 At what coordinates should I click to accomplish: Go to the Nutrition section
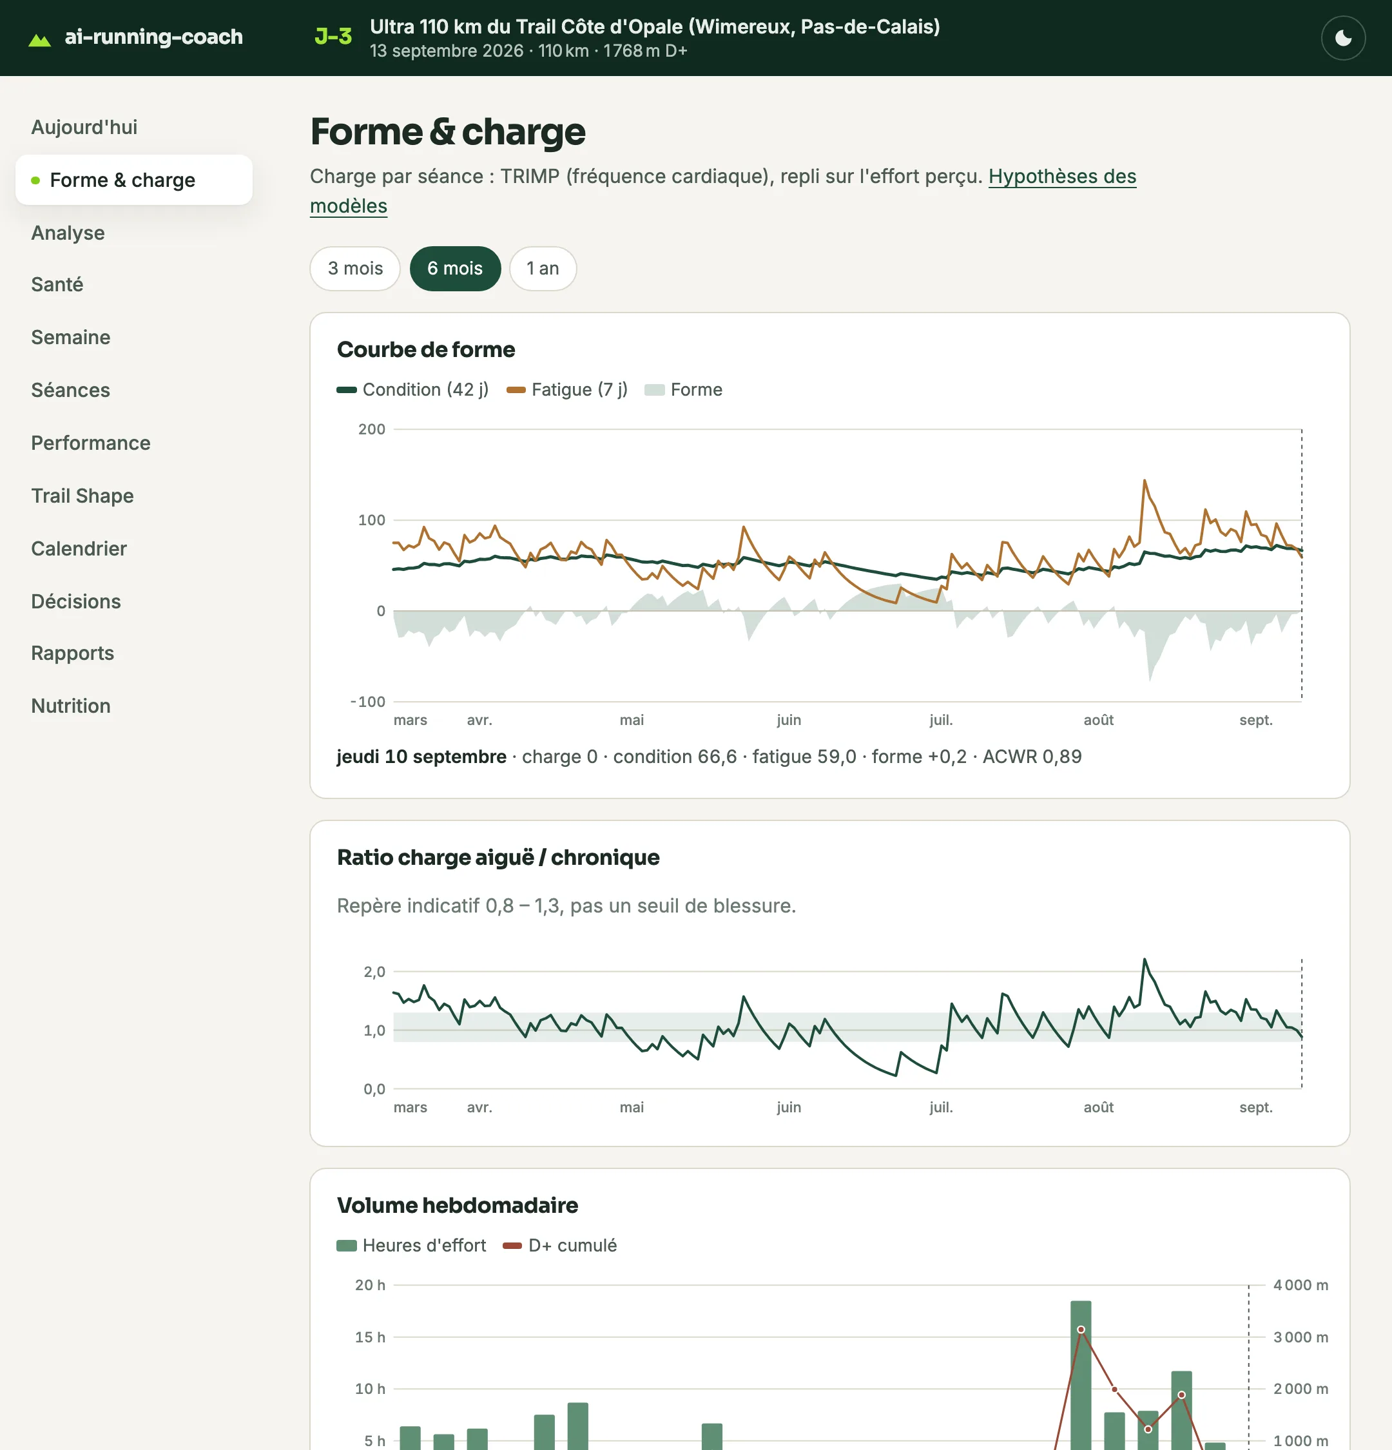[x=70, y=706]
